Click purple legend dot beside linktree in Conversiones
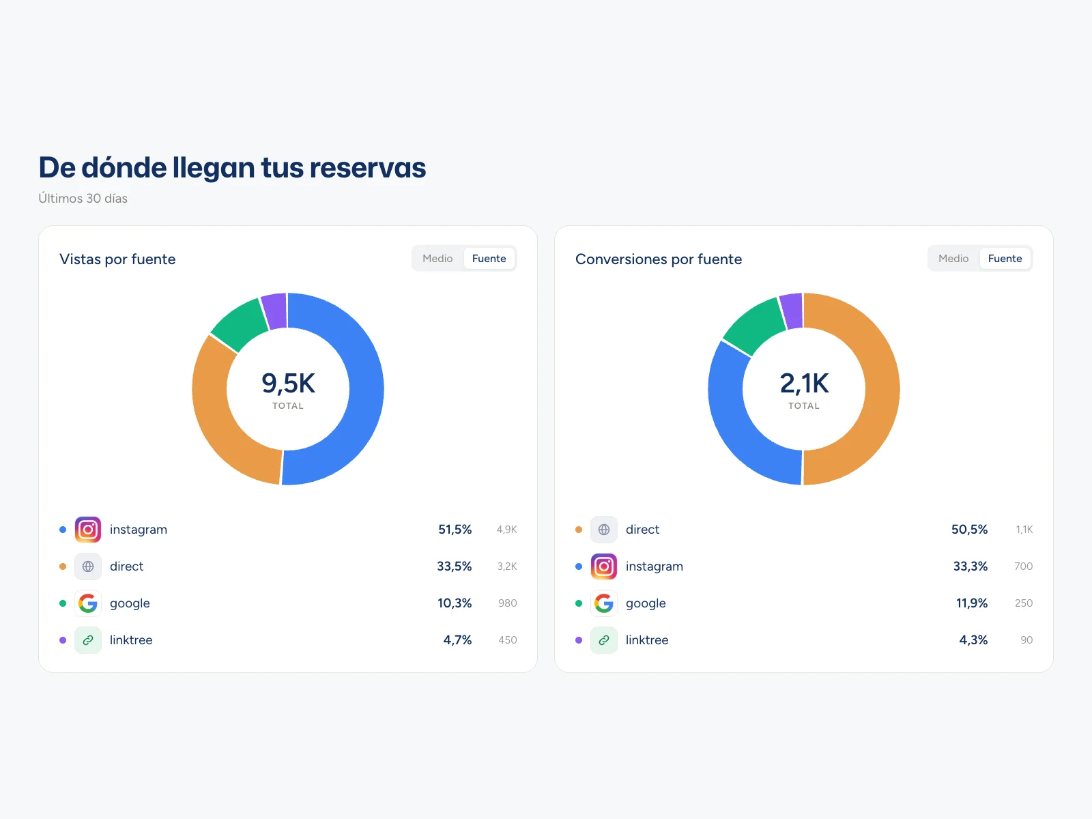Image resolution: width=1092 pixels, height=819 pixels. [x=579, y=640]
